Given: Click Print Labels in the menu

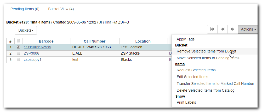Looking at the screenshot, I should point(186,102).
